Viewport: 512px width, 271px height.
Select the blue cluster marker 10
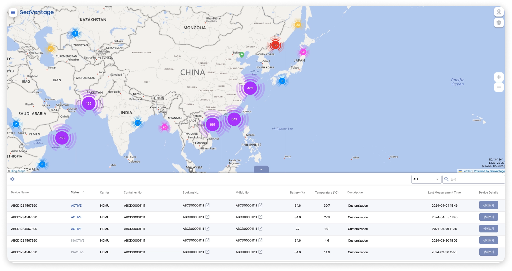point(138,123)
